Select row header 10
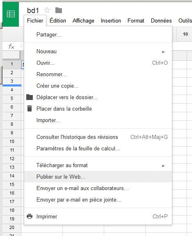192x236 pixels. click(x=12, y=141)
